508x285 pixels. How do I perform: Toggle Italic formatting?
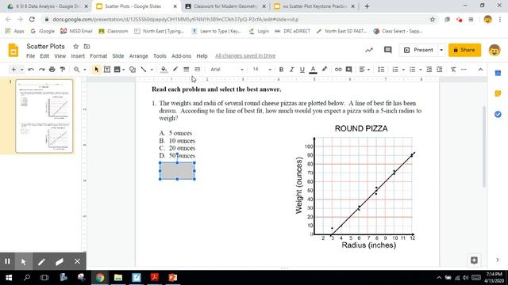tap(291, 70)
